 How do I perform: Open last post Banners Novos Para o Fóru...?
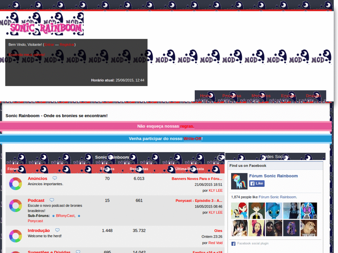(x=197, y=179)
